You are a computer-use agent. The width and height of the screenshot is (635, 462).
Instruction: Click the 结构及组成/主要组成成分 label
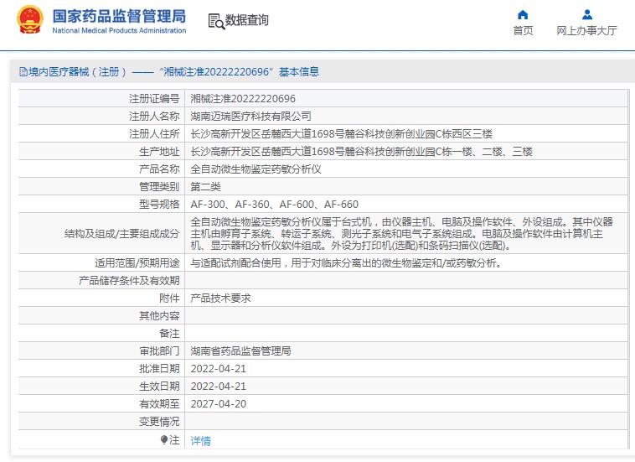coord(122,234)
